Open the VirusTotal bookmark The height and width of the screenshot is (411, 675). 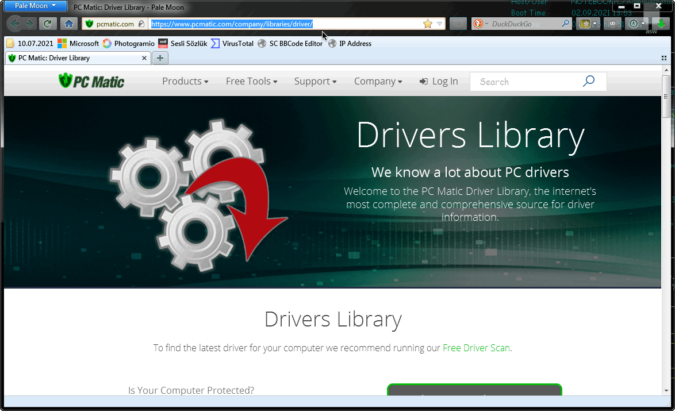[x=232, y=44]
